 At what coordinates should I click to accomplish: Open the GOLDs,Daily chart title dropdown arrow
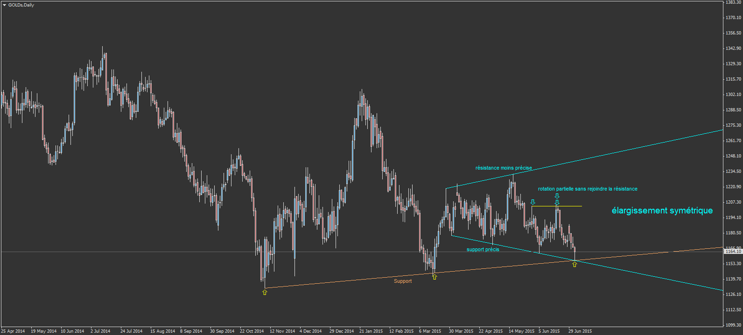[4, 5]
